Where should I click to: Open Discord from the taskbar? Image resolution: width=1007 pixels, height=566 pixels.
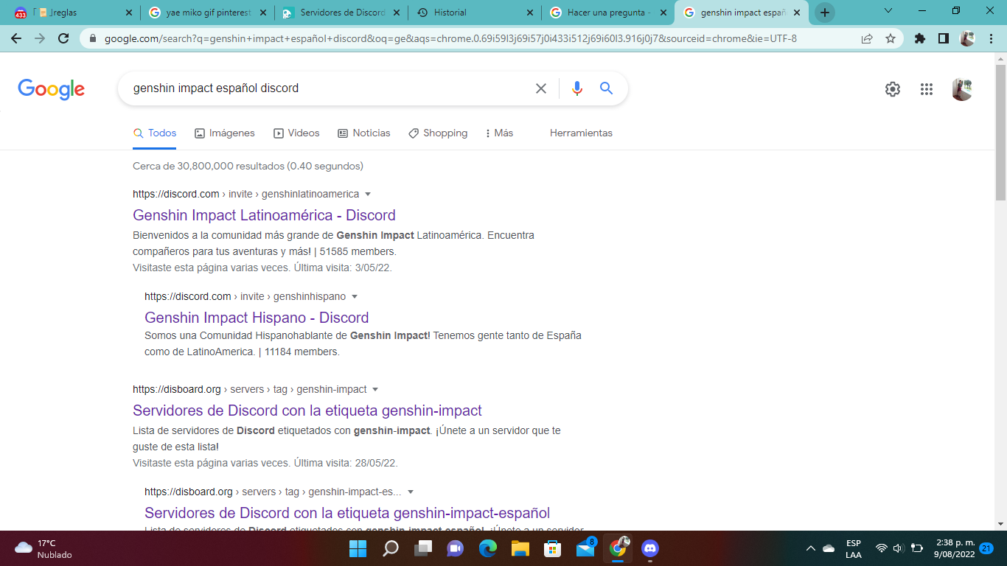coord(650,548)
